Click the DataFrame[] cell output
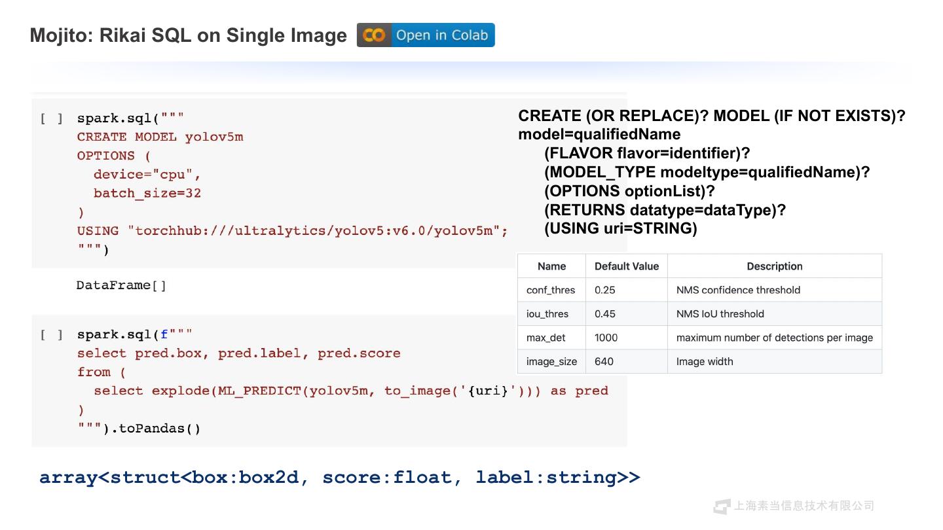Image resolution: width=943 pixels, height=530 pixels. point(121,285)
